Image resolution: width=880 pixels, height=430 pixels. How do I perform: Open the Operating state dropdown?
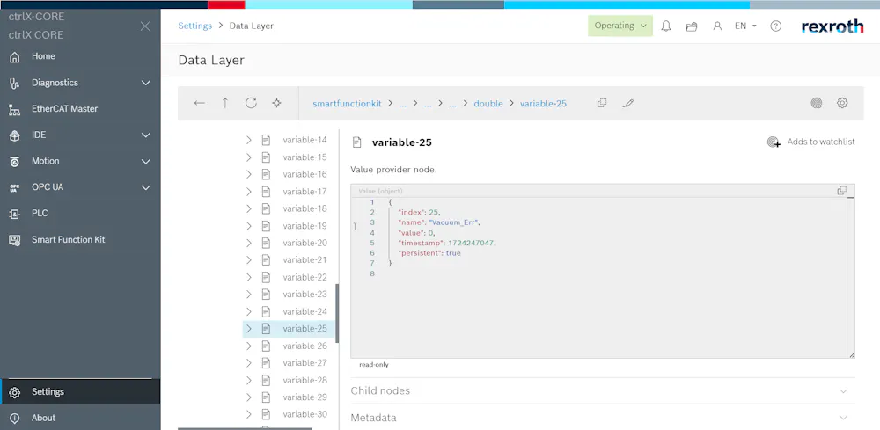(620, 26)
